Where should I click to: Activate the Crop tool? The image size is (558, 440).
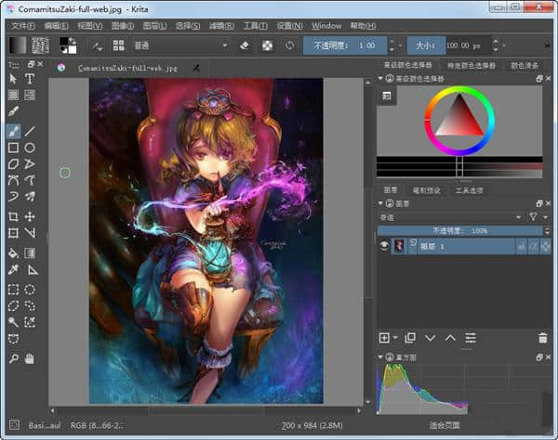coord(13,216)
